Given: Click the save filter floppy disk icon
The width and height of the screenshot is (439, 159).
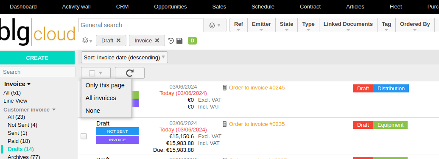Looking at the screenshot, I should pos(179,41).
